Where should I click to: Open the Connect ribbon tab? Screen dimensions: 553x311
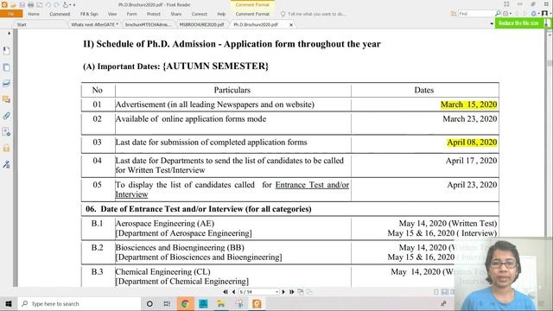click(x=200, y=14)
